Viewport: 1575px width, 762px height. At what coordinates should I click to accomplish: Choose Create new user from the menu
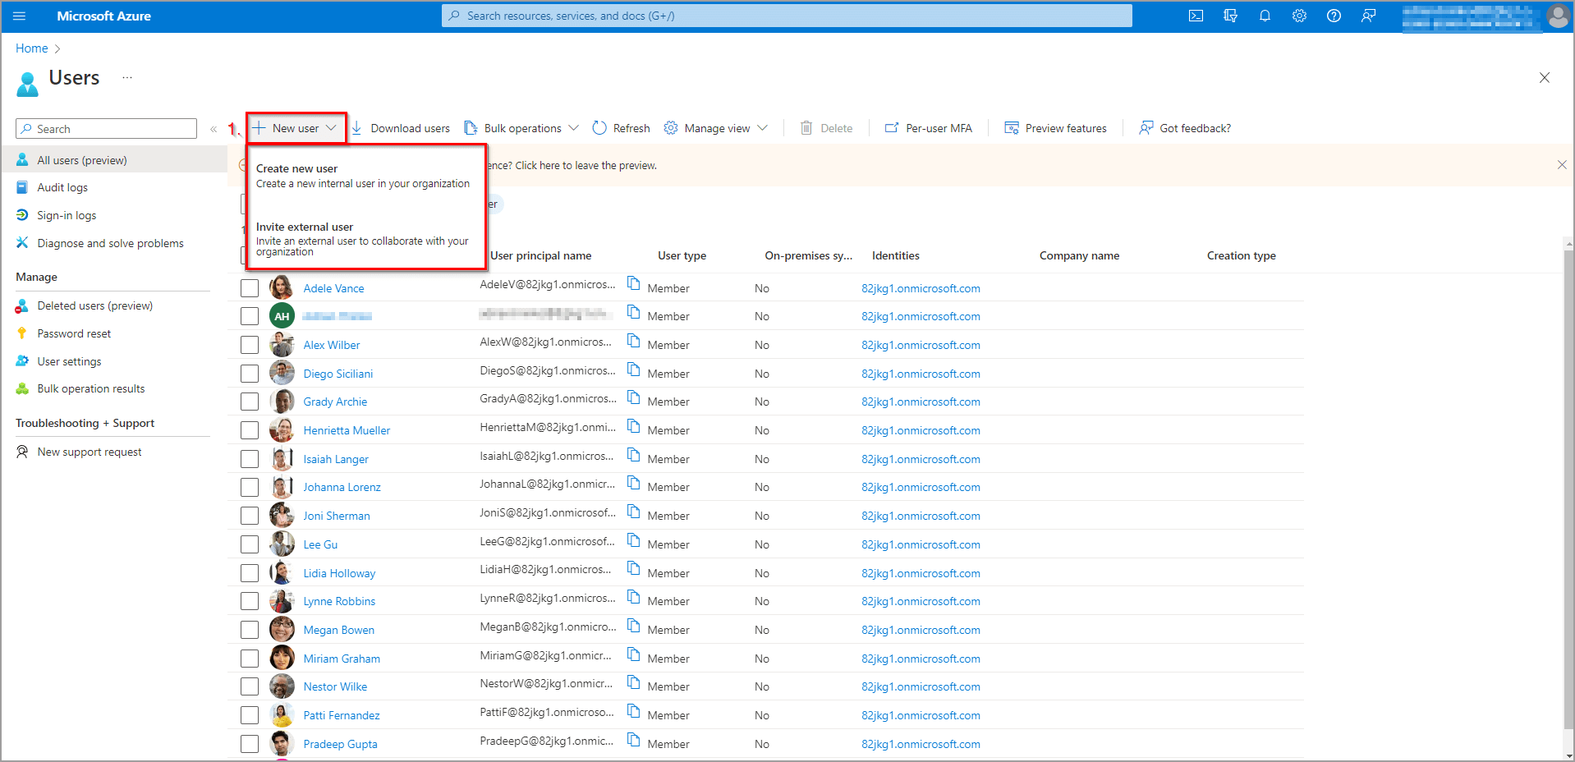click(x=363, y=176)
